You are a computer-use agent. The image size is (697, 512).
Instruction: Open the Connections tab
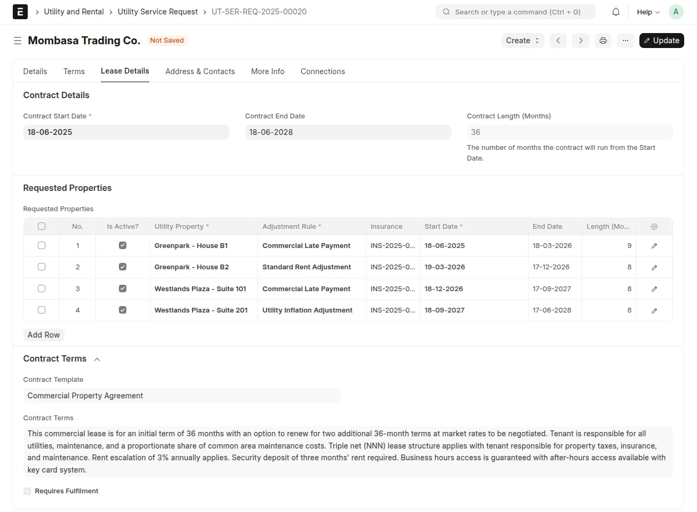tap(323, 71)
